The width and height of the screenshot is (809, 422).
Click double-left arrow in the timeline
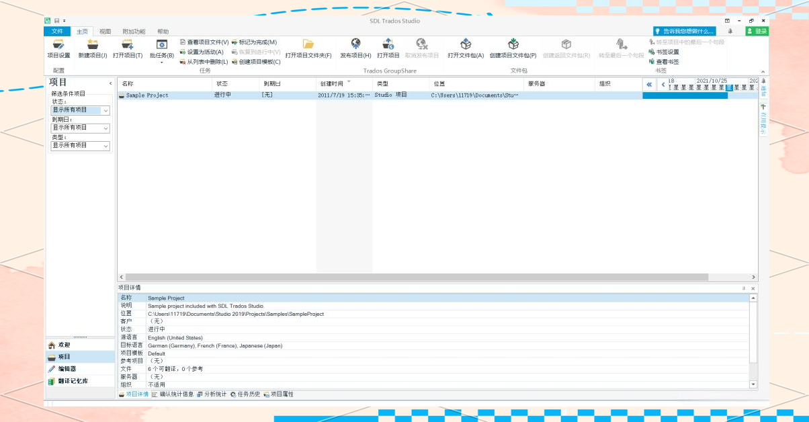pos(649,85)
